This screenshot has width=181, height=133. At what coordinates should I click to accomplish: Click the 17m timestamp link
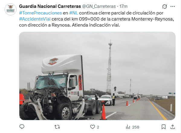point(123,6)
